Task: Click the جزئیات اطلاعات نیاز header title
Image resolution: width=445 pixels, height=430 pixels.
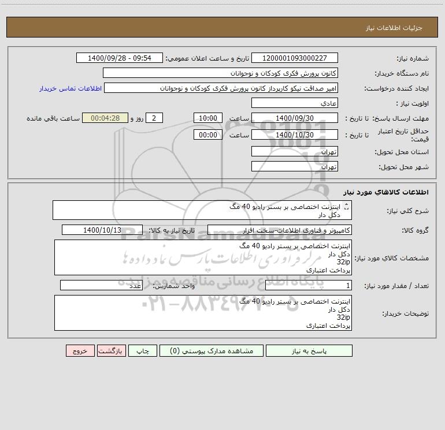Action: (394, 28)
